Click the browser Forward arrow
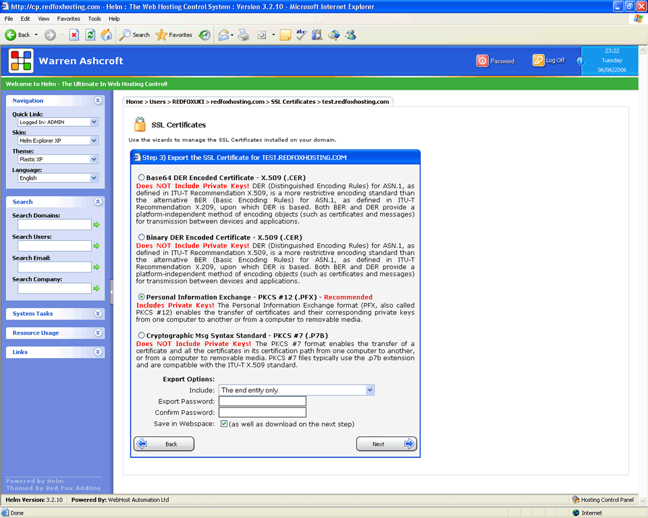 (x=50, y=35)
